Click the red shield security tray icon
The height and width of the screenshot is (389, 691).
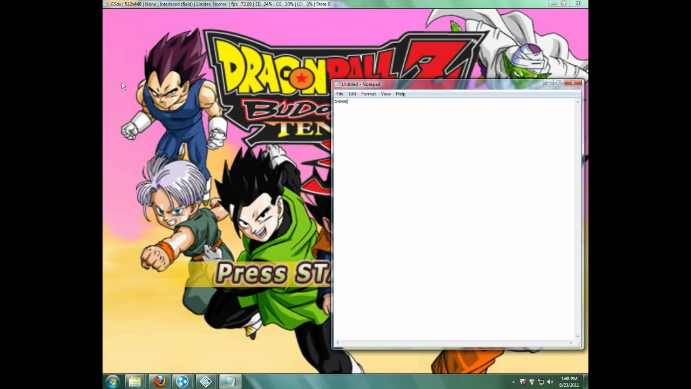pos(522,382)
